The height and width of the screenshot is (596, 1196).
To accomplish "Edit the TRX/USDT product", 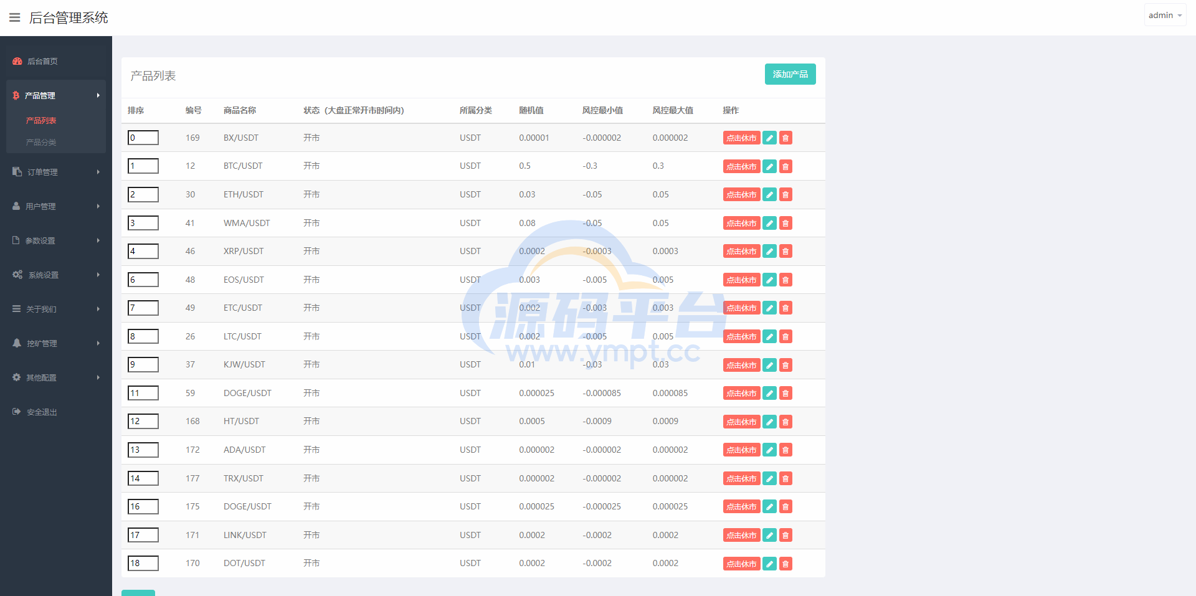I will 770,478.
